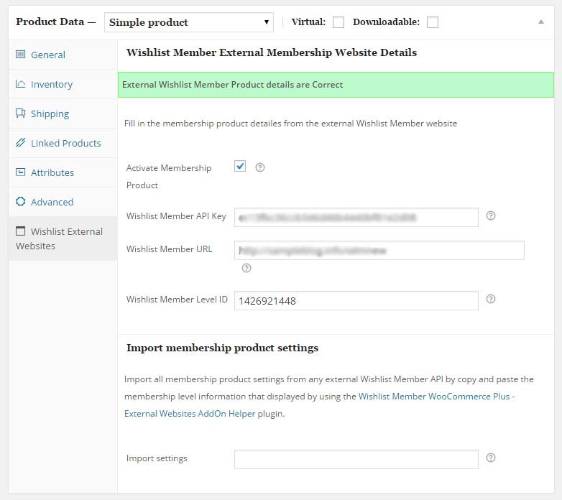Click the 'Wishlist Member External Membership Website Details' heading
The height and width of the screenshot is (500, 562).
click(272, 52)
